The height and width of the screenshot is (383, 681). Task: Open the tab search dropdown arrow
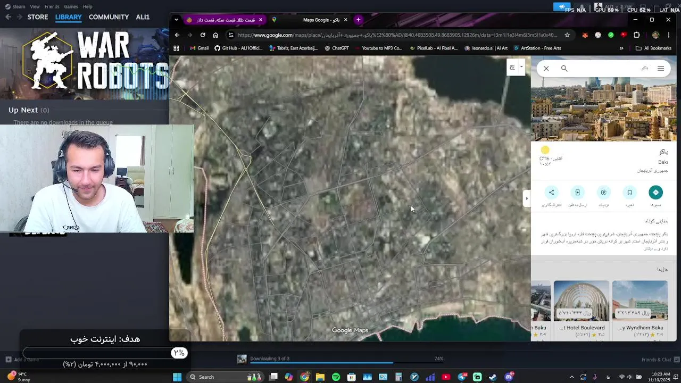click(x=176, y=20)
